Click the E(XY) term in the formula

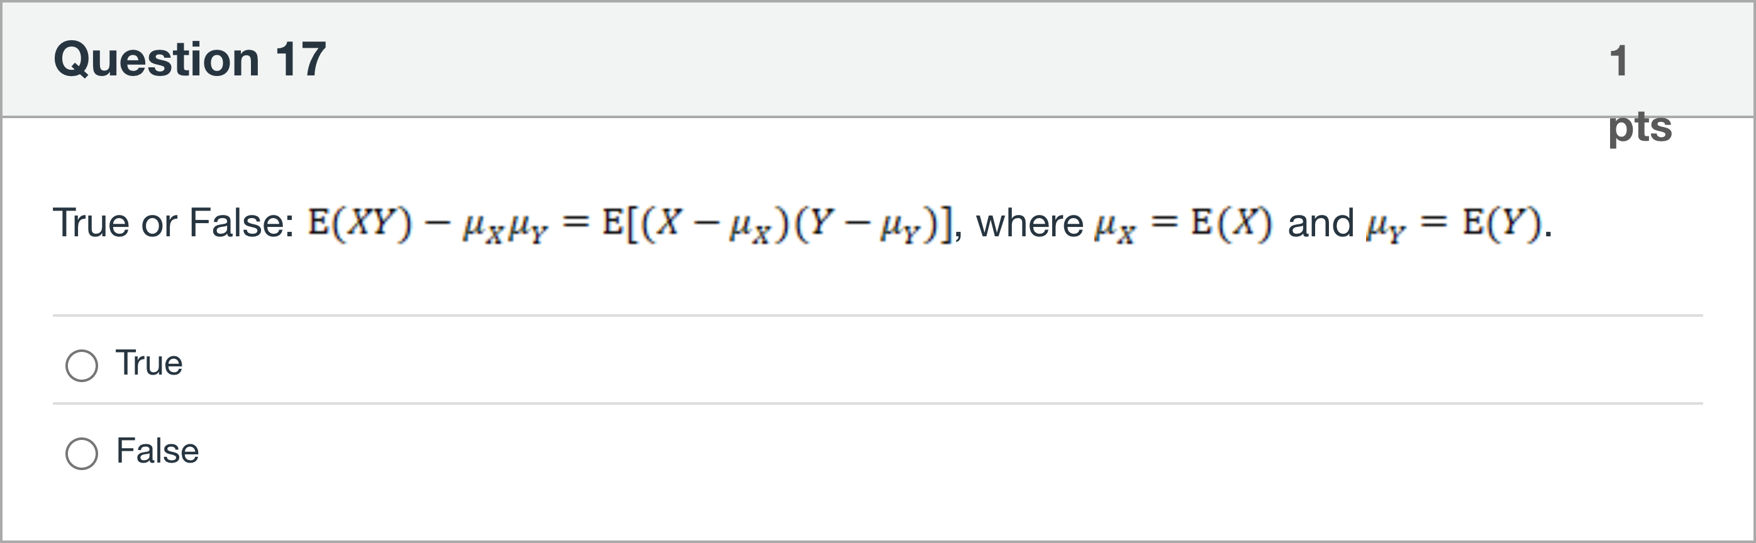coord(359,222)
